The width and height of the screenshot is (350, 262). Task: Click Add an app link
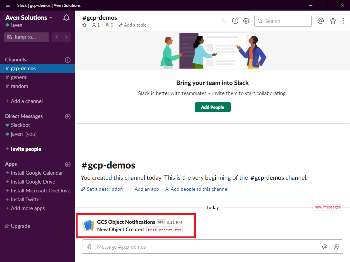pos(144,189)
